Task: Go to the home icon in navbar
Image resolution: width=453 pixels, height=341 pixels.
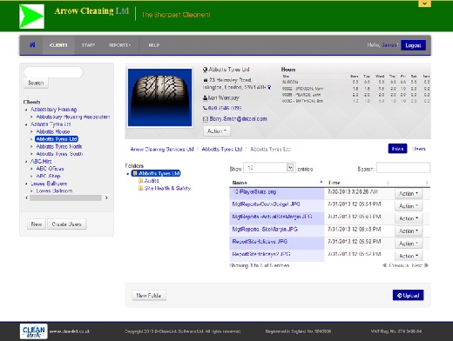Action: tap(32, 44)
